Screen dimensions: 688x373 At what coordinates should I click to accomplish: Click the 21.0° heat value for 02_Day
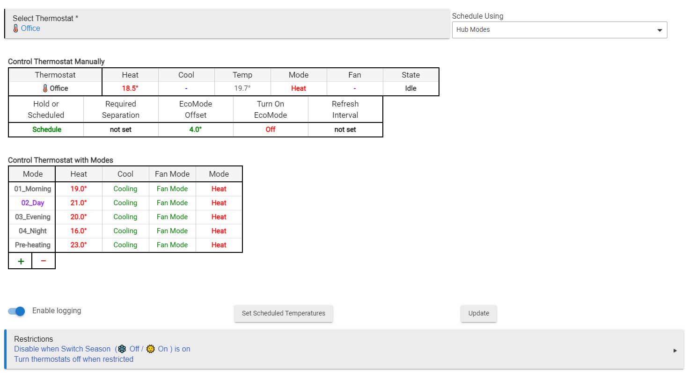pos(79,202)
